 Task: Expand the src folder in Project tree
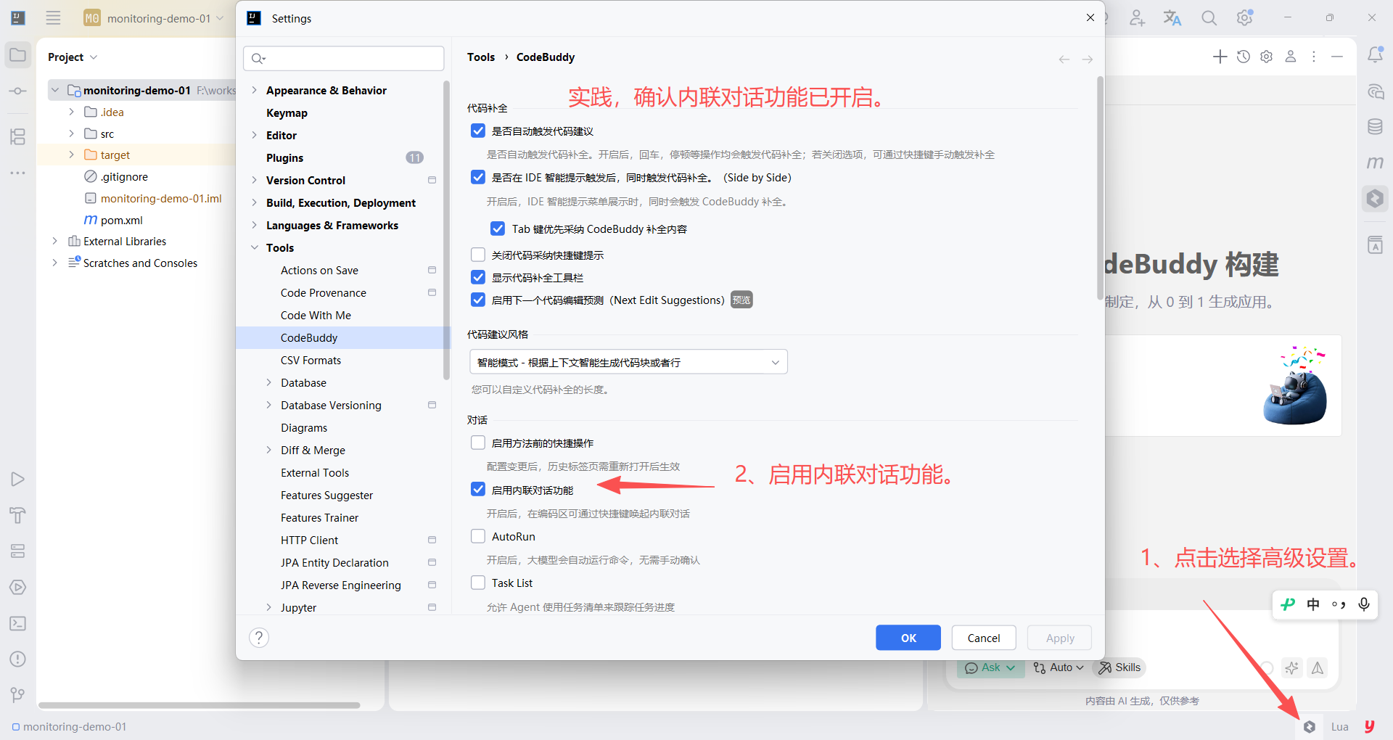[x=71, y=133]
